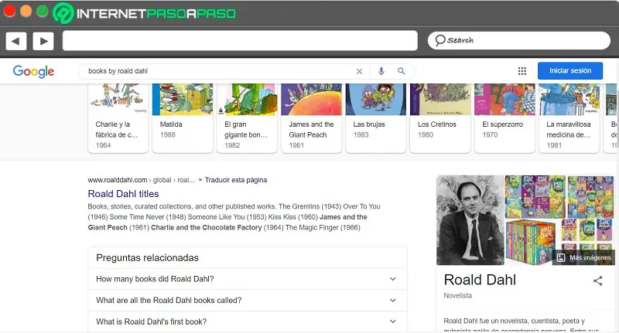619x333 pixels.
Task: Open La maravillosa medicina book card
Action: click(569, 118)
